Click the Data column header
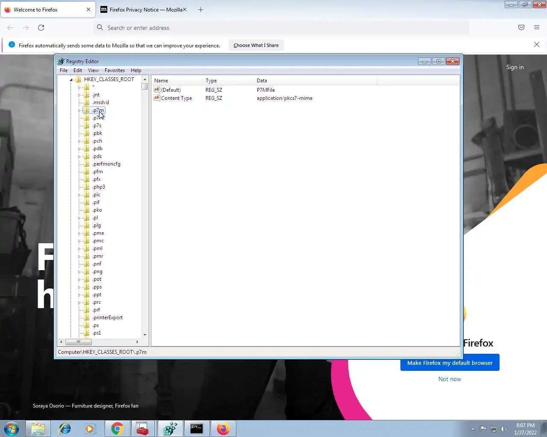547x437 pixels. pyautogui.click(x=315, y=81)
